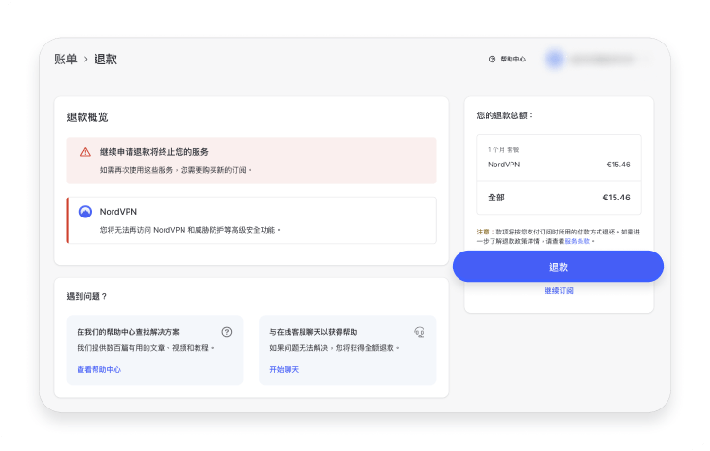The height and width of the screenshot is (451, 710).
Task: Click the 您将无法再访问 NordVPN description text
Action: click(190, 230)
